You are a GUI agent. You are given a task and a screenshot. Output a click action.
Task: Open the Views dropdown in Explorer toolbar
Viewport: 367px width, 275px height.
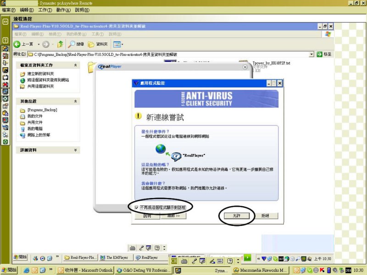[x=118, y=44]
